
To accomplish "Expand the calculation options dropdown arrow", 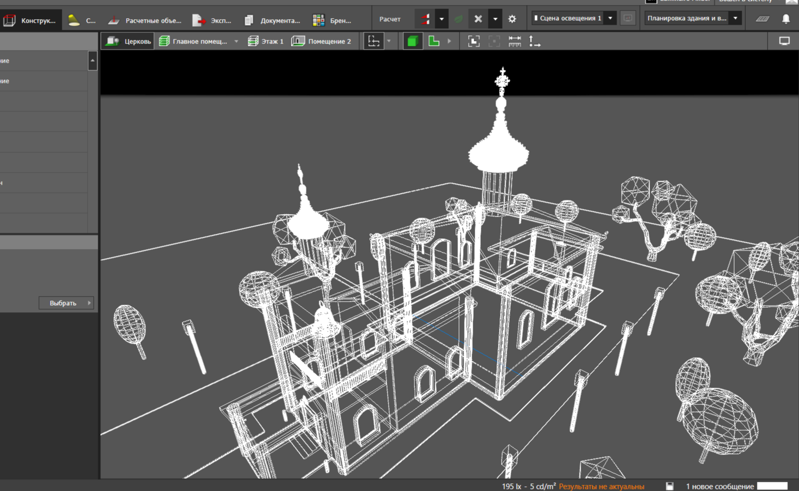I will tap(441, 19).
